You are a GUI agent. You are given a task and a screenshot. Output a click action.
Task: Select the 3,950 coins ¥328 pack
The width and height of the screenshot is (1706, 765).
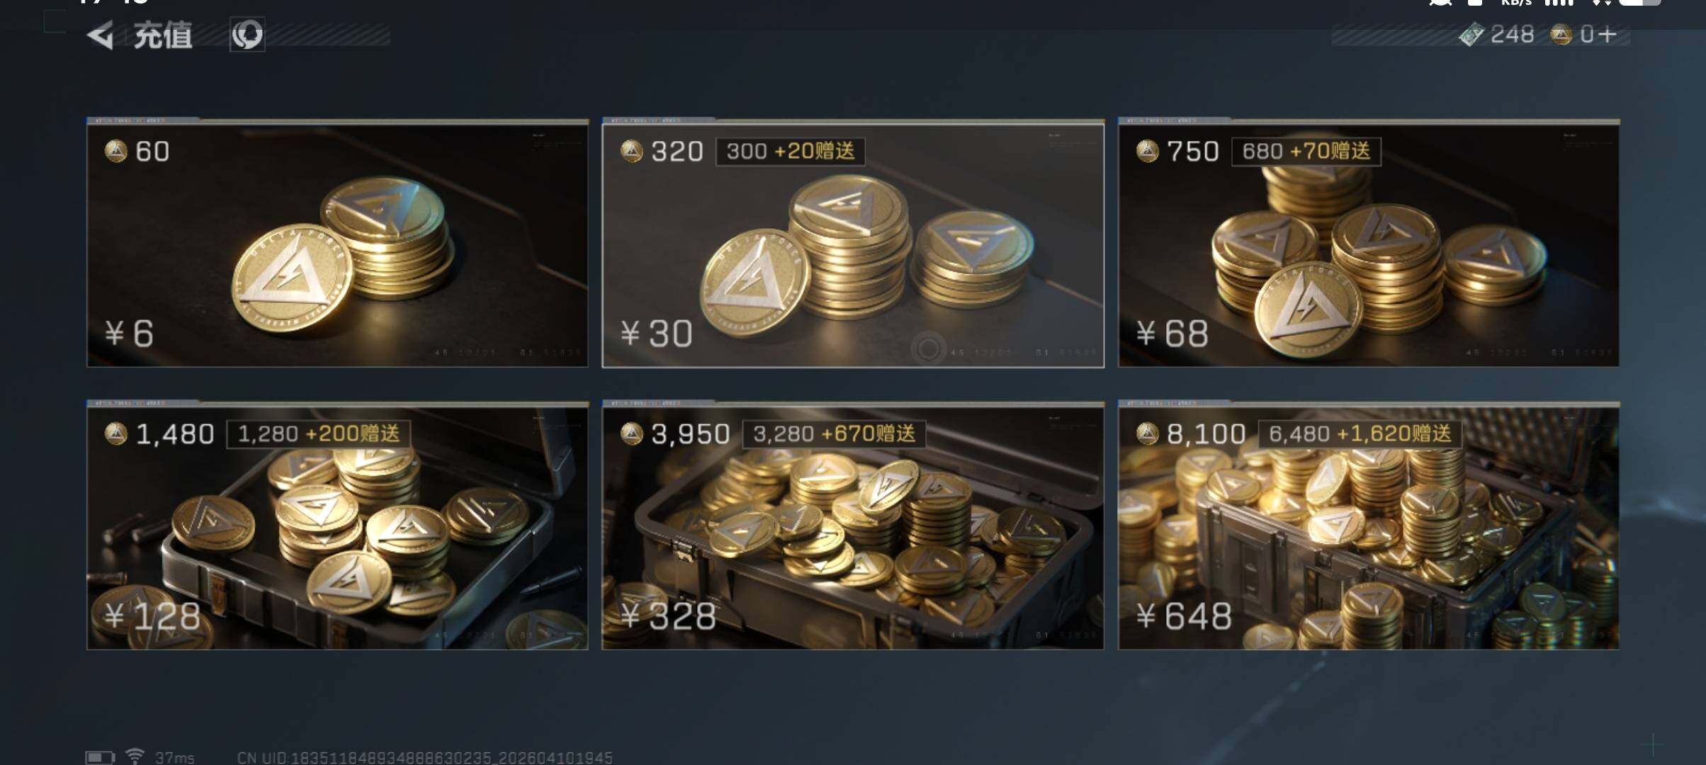pos(853,526)
